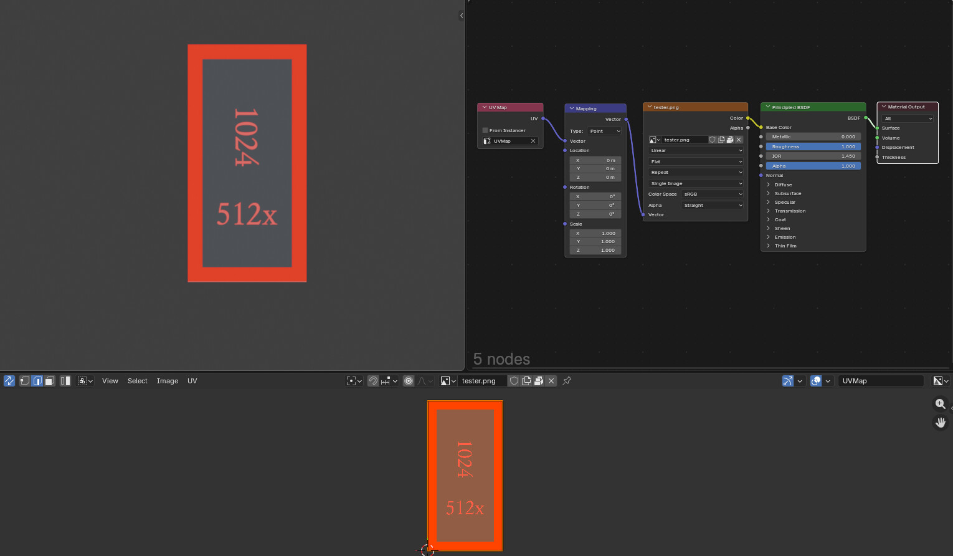Viewport: 953px width, 556px height.
Task: Open display channels dropdown in UV editor
Action: tap(941, 381)
